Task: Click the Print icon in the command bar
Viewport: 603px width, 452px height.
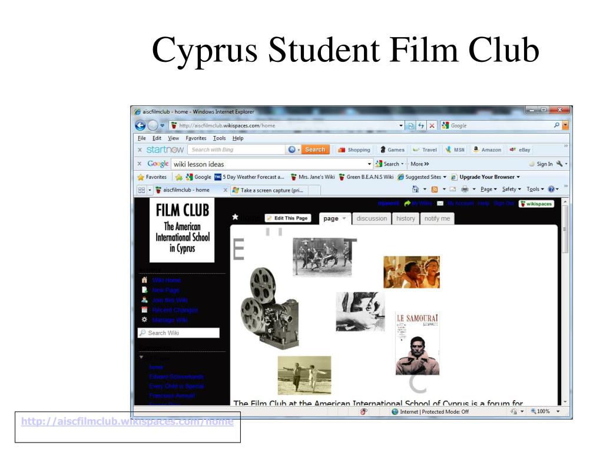Action: coord(465,189)
